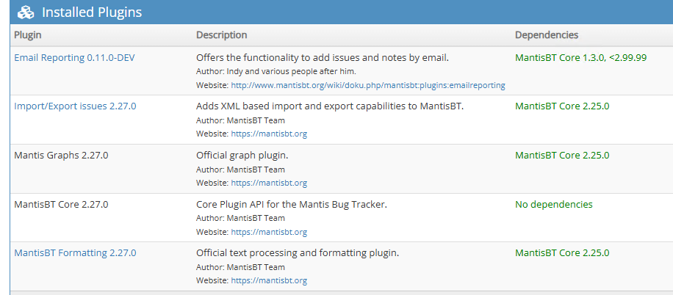Click MantisBT Formatting website mantisbt.org link

(x=269, y=280)
